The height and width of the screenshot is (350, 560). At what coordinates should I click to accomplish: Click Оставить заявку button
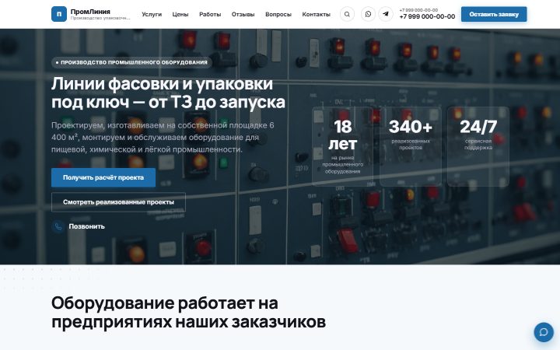click(494, 14)
